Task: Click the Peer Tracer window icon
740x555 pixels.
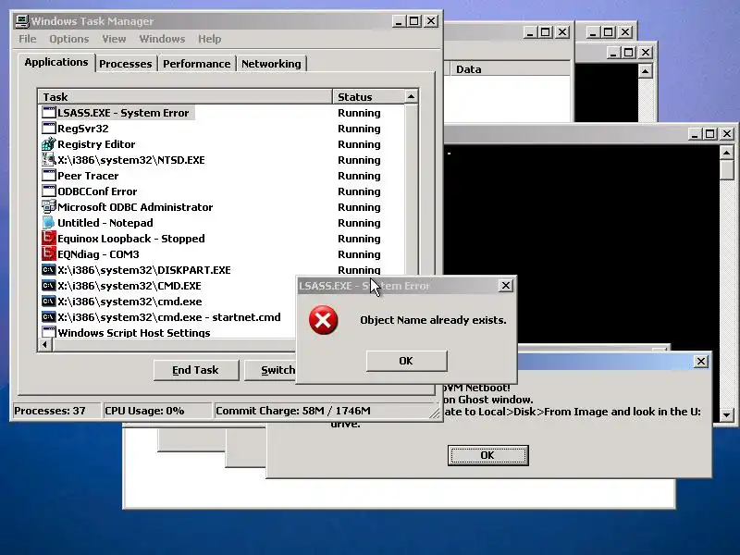Action: tap(49, 175)
